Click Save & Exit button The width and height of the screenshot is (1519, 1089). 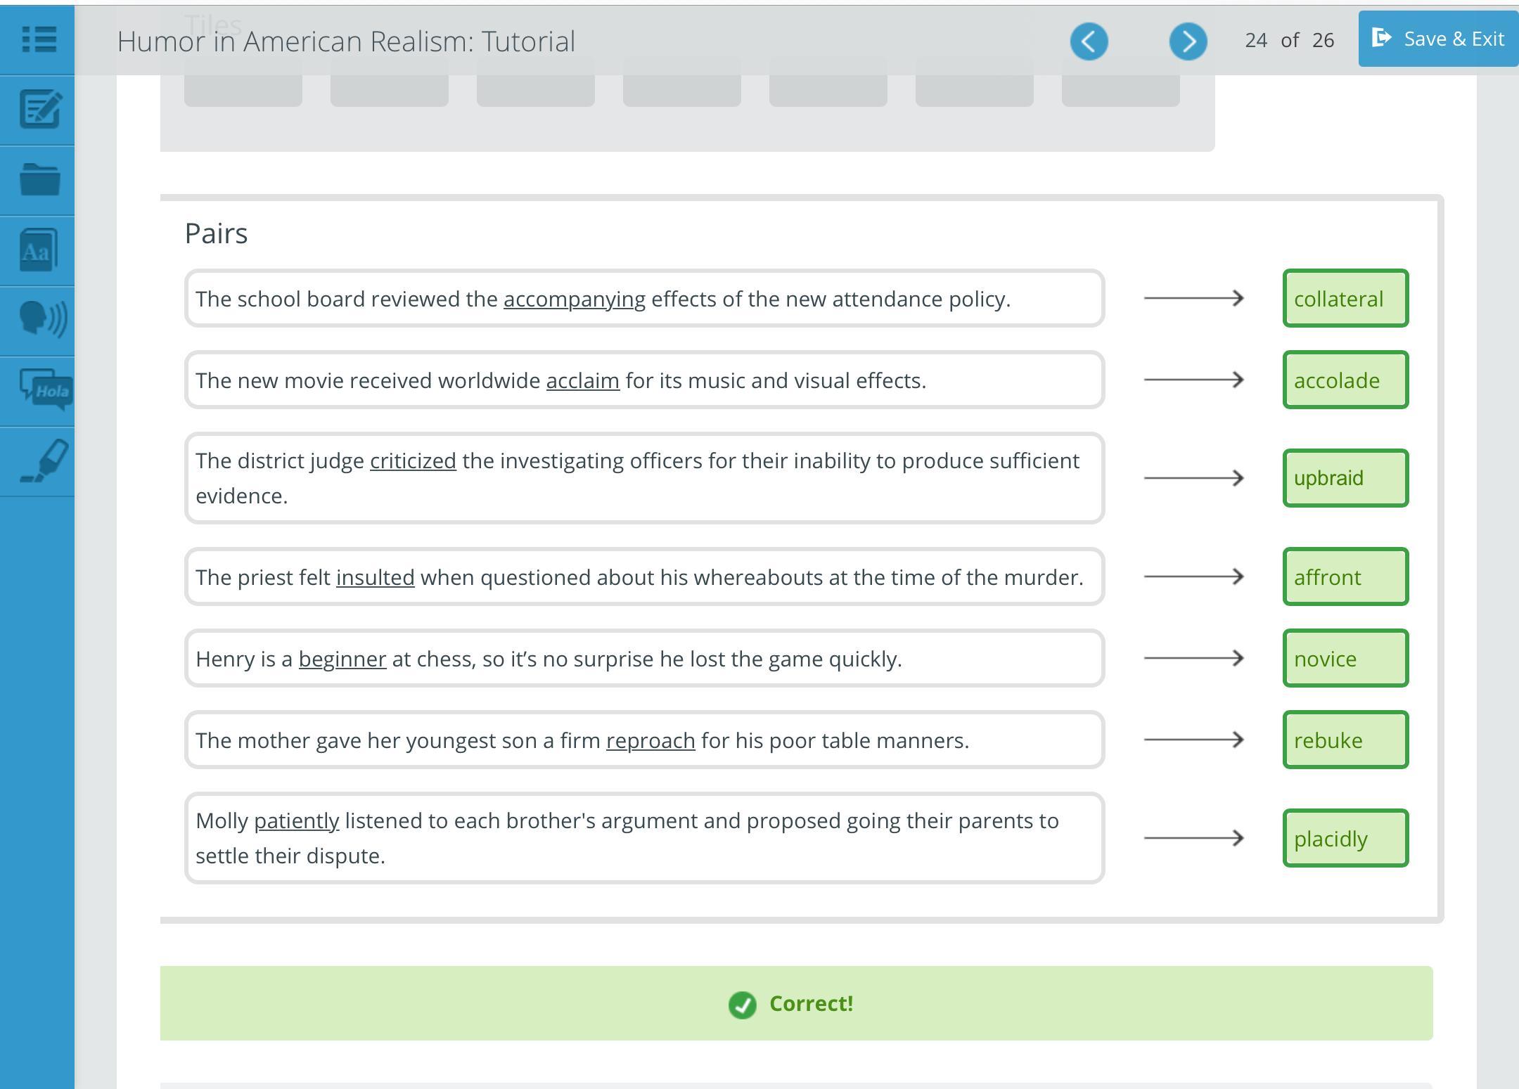click(1437, 39)
